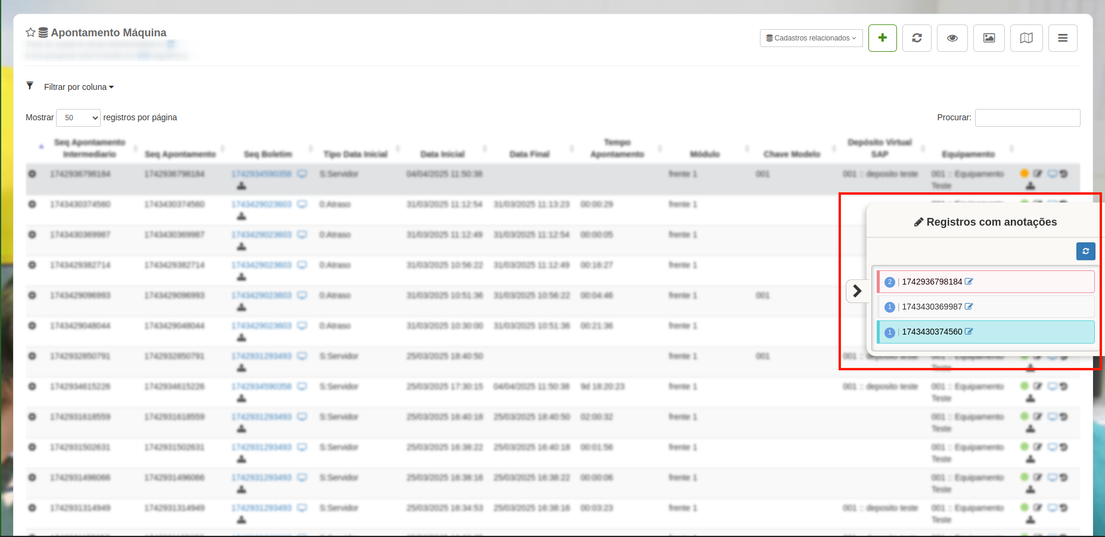Click the green plus add record button
This screenshot has height=537, width=1105.
coord(882,38)
